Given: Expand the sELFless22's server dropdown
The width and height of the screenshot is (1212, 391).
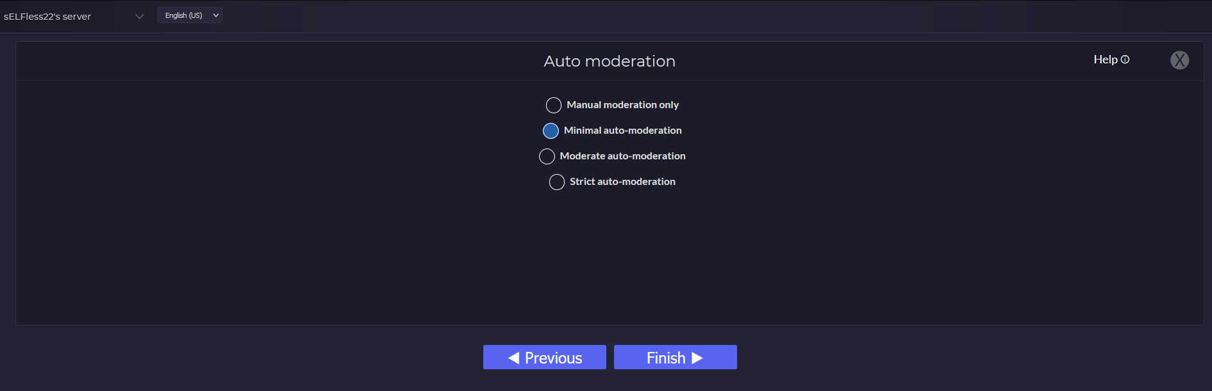Looking at the screenshot, I should coord(139,17).
